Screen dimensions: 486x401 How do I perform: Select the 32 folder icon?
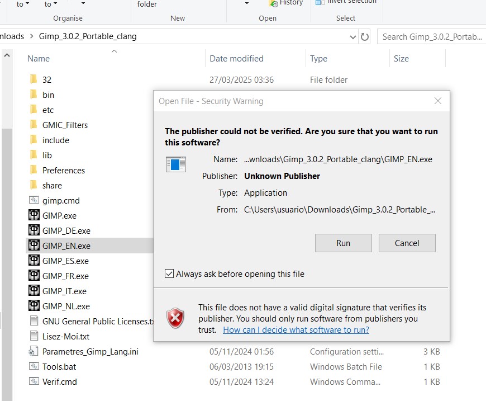[34, 79]
